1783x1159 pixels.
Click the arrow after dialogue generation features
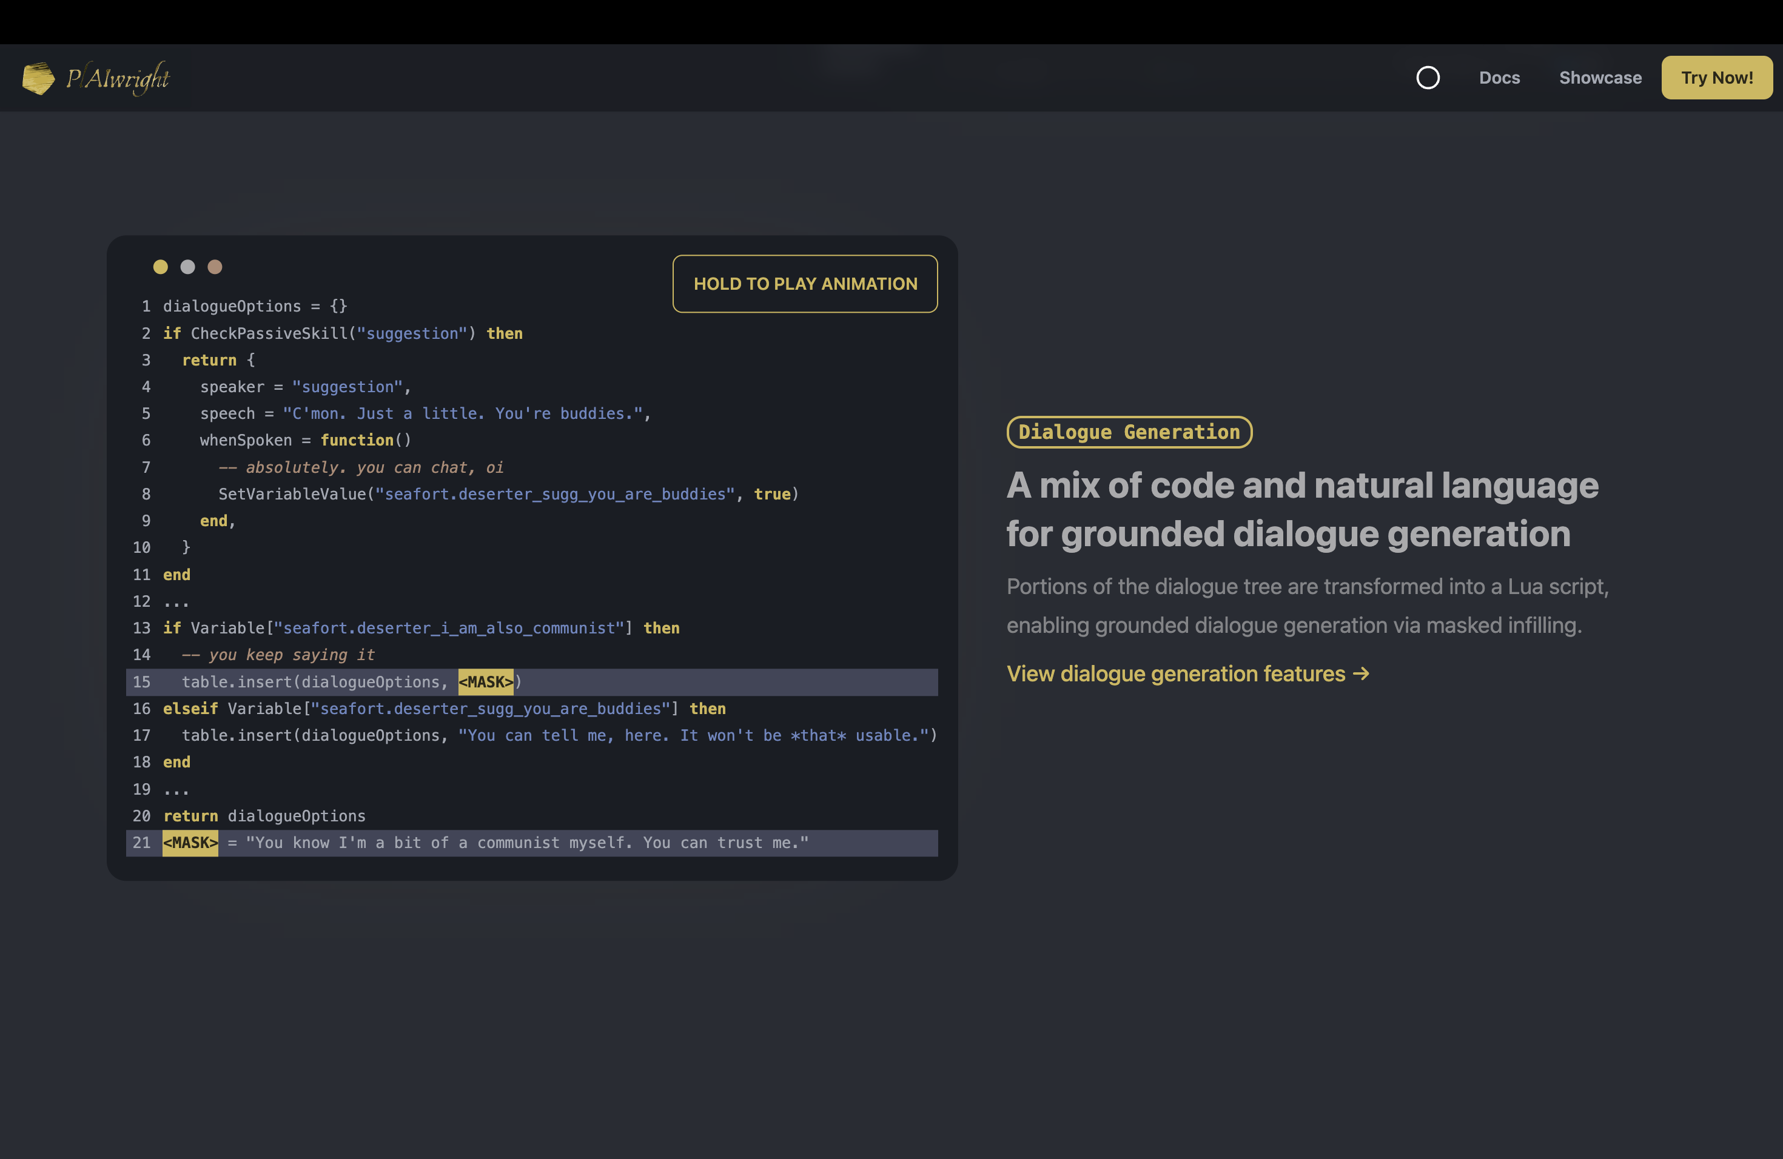(x=1360, y=674)
